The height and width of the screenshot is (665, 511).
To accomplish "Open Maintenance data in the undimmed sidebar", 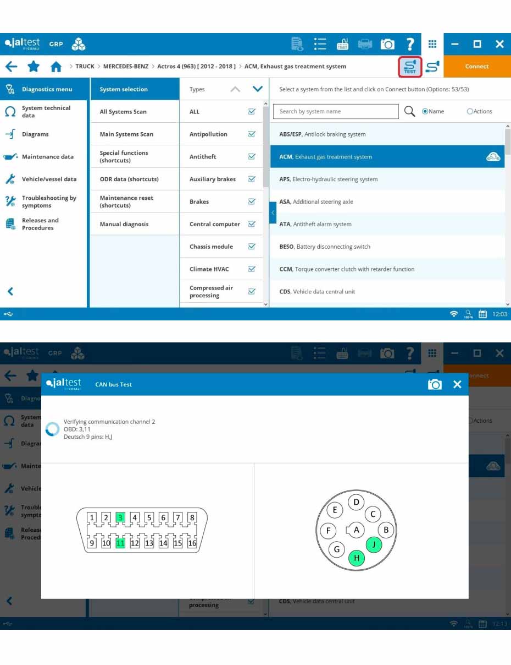I will 44,157.
